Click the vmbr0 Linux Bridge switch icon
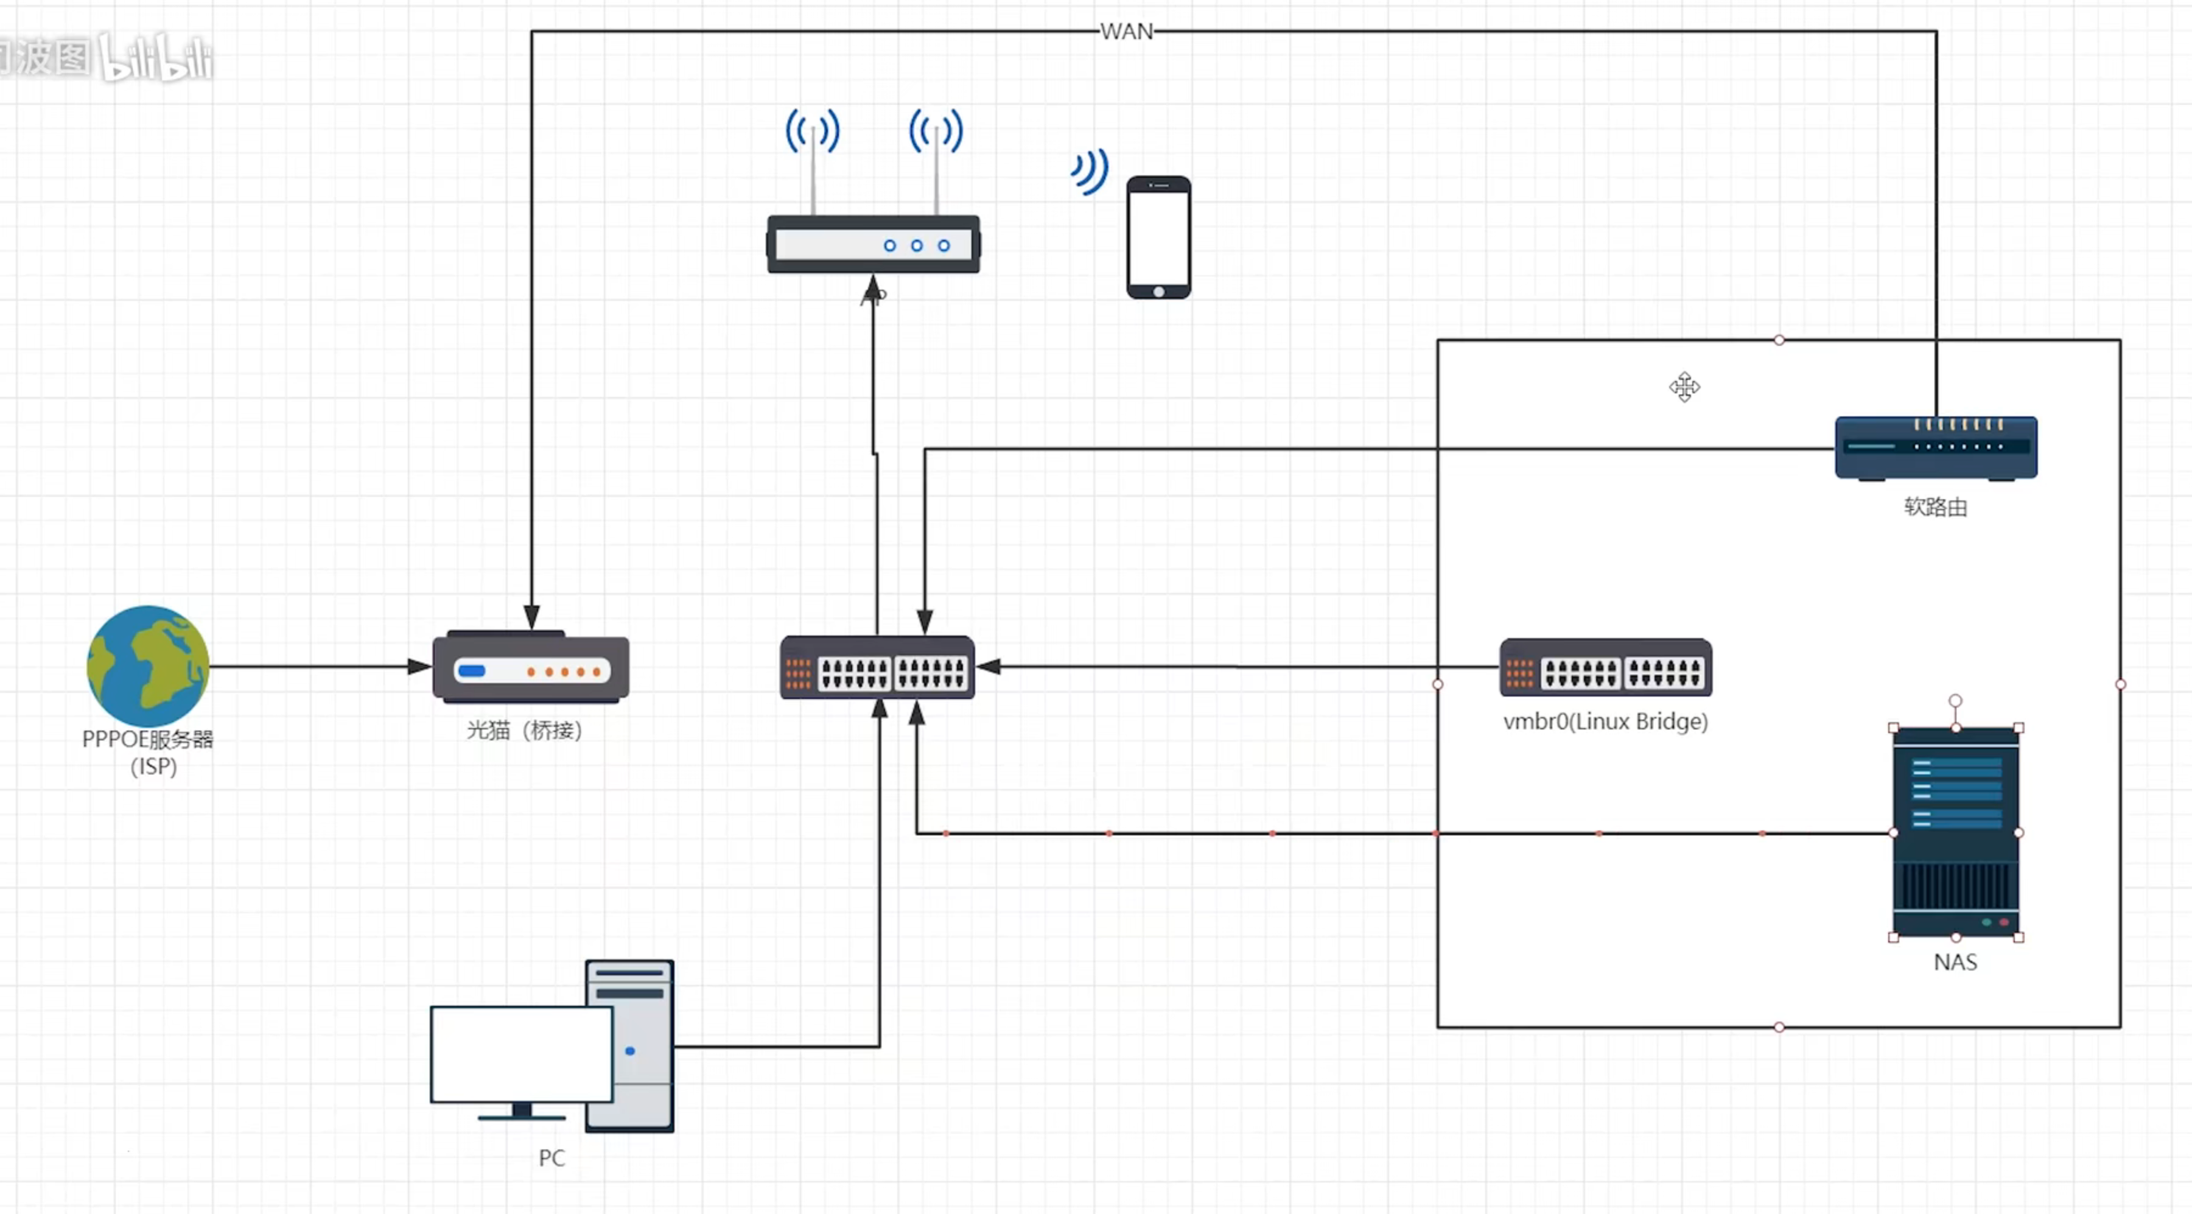2192x1214 pixels. tap(1605, 668)
